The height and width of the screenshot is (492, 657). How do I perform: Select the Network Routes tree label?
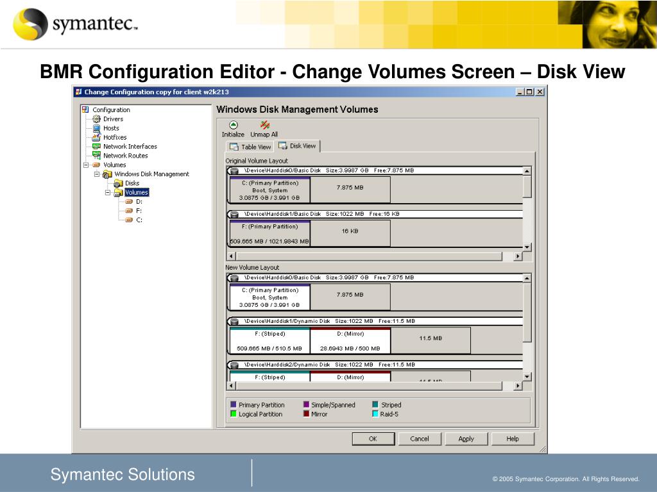(126, 156)
